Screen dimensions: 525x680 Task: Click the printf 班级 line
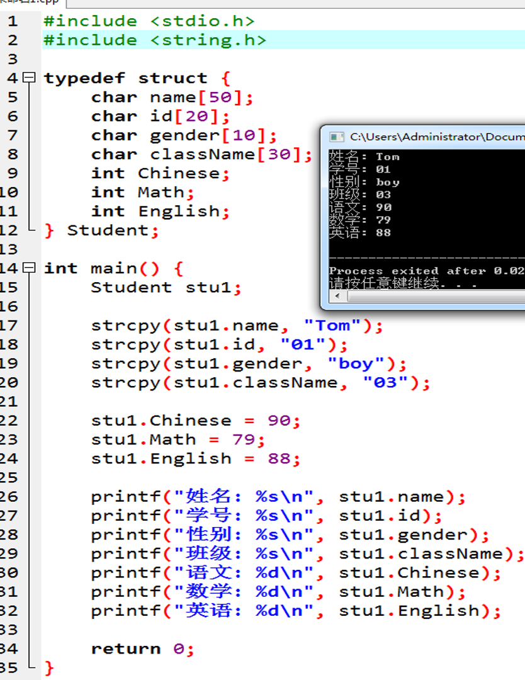(x=308, y=554)
